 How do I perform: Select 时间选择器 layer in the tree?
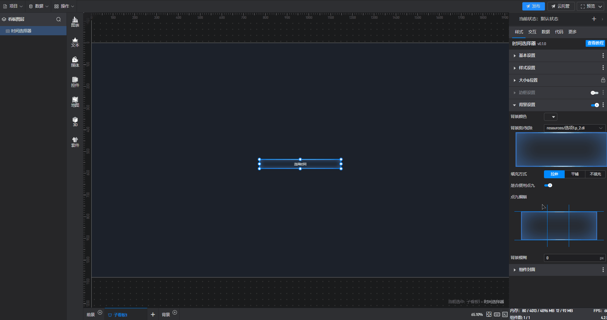pos(33,31)
